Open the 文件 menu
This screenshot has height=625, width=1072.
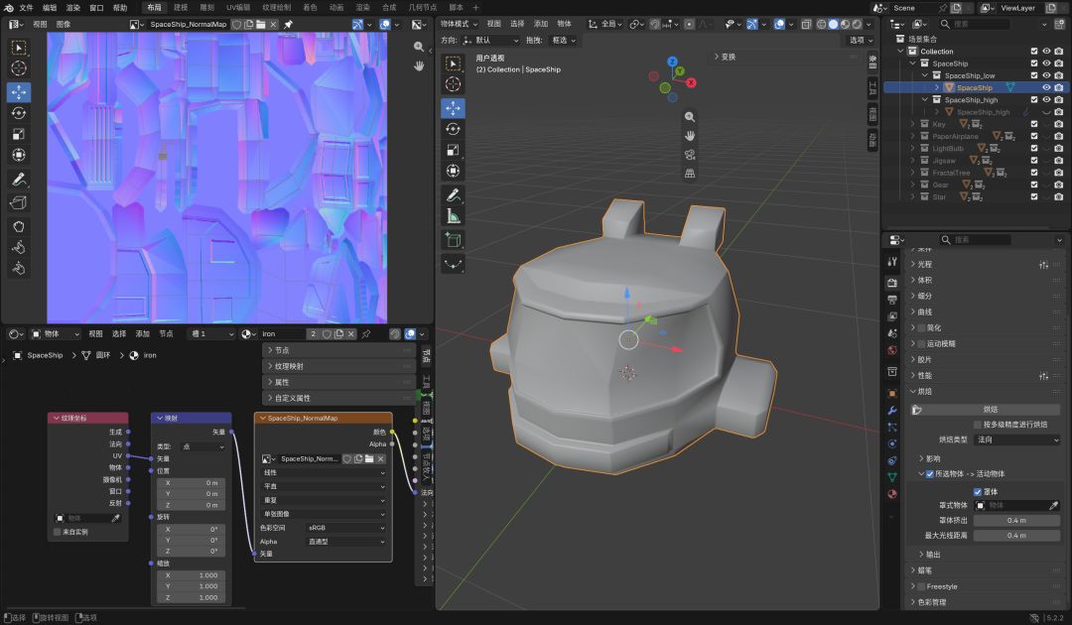(x=26, y=8)
